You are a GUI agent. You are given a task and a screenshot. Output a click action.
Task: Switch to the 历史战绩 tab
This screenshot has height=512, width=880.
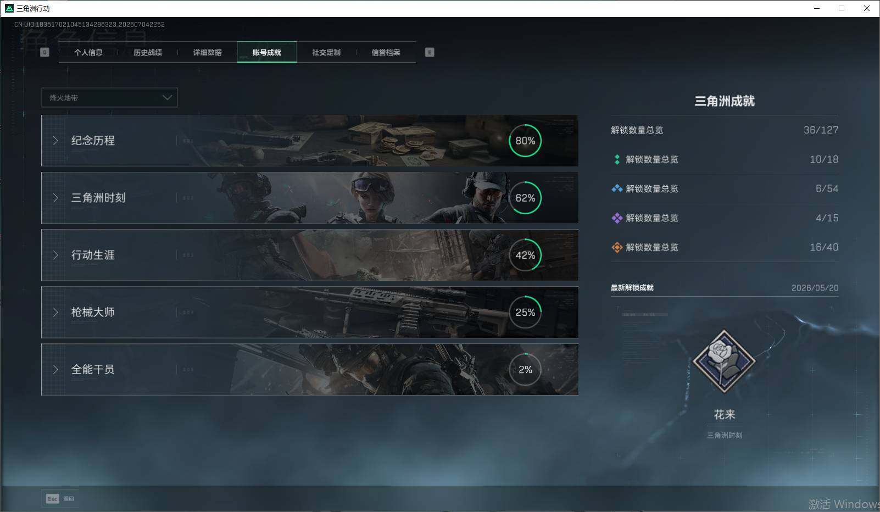coord(148,52)
